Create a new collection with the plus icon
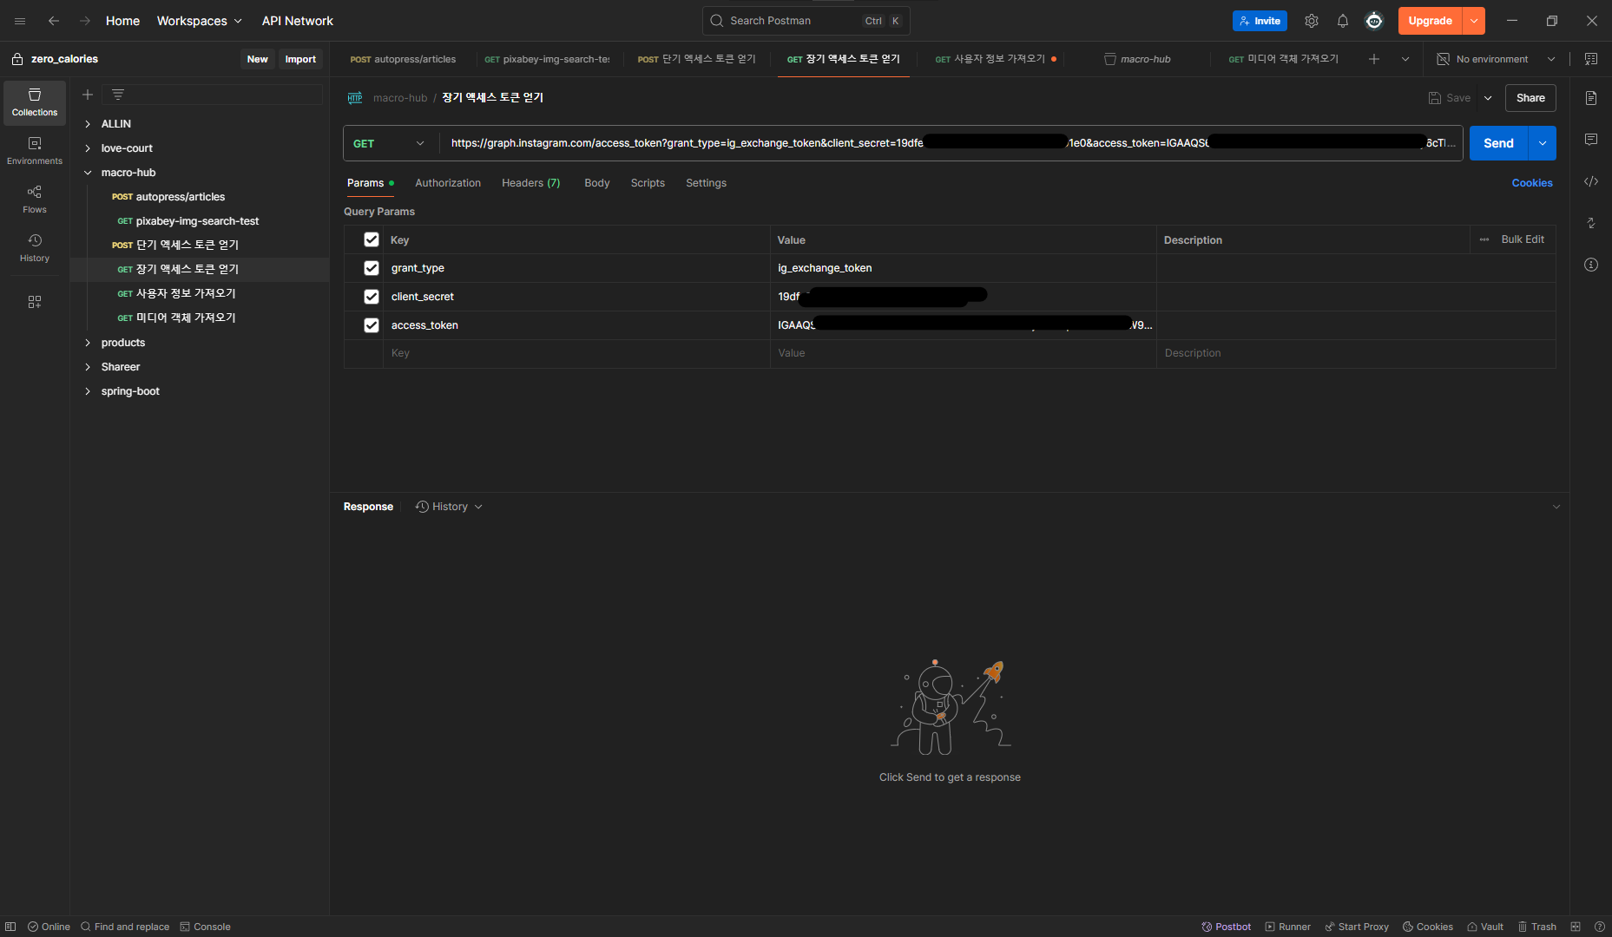 [x=88, y=95]
